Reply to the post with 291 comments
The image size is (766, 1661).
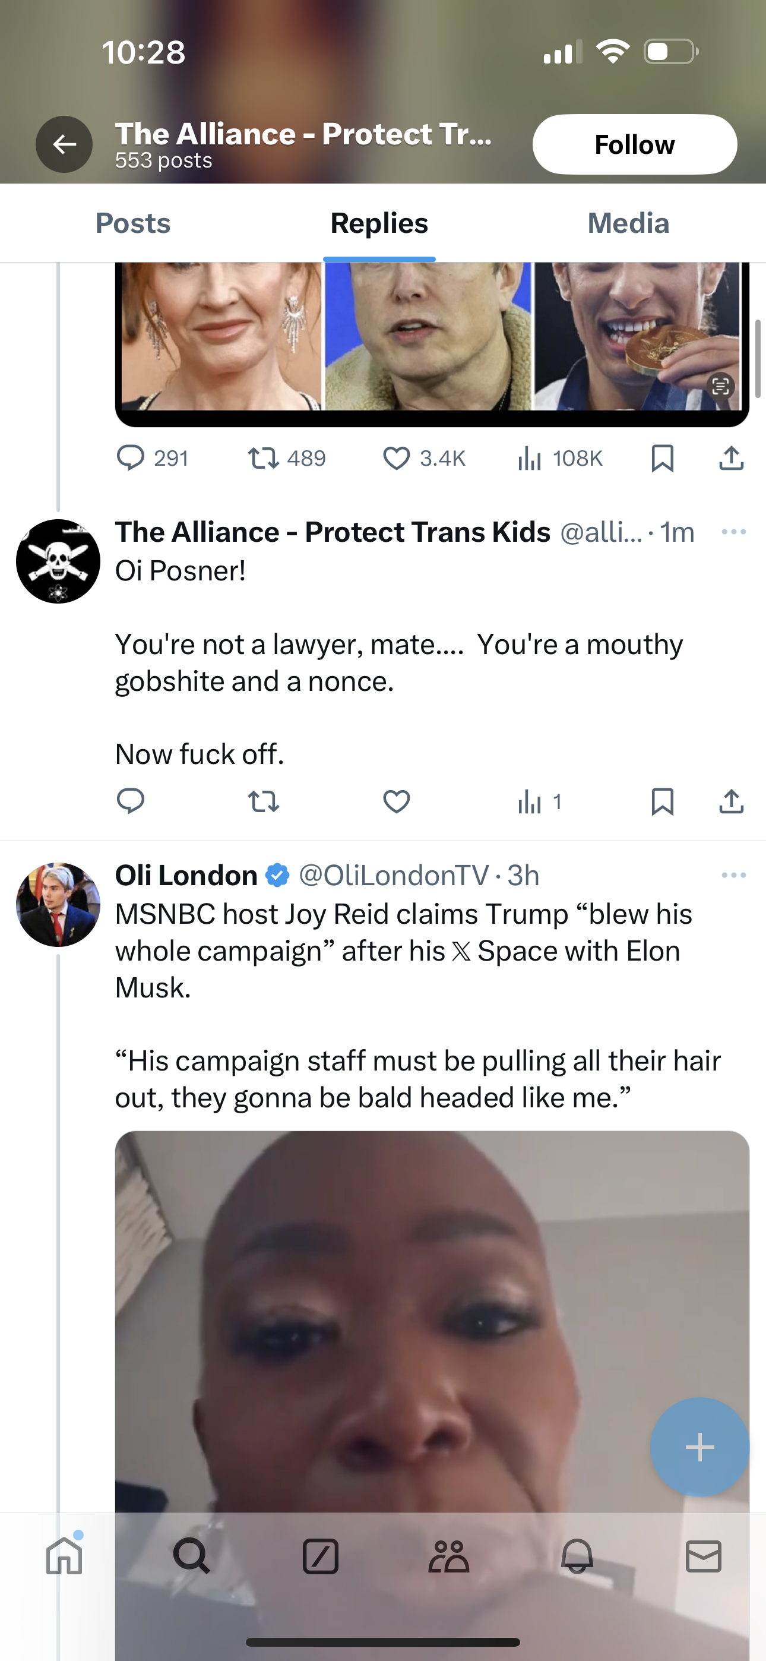[x=131, y=459]
